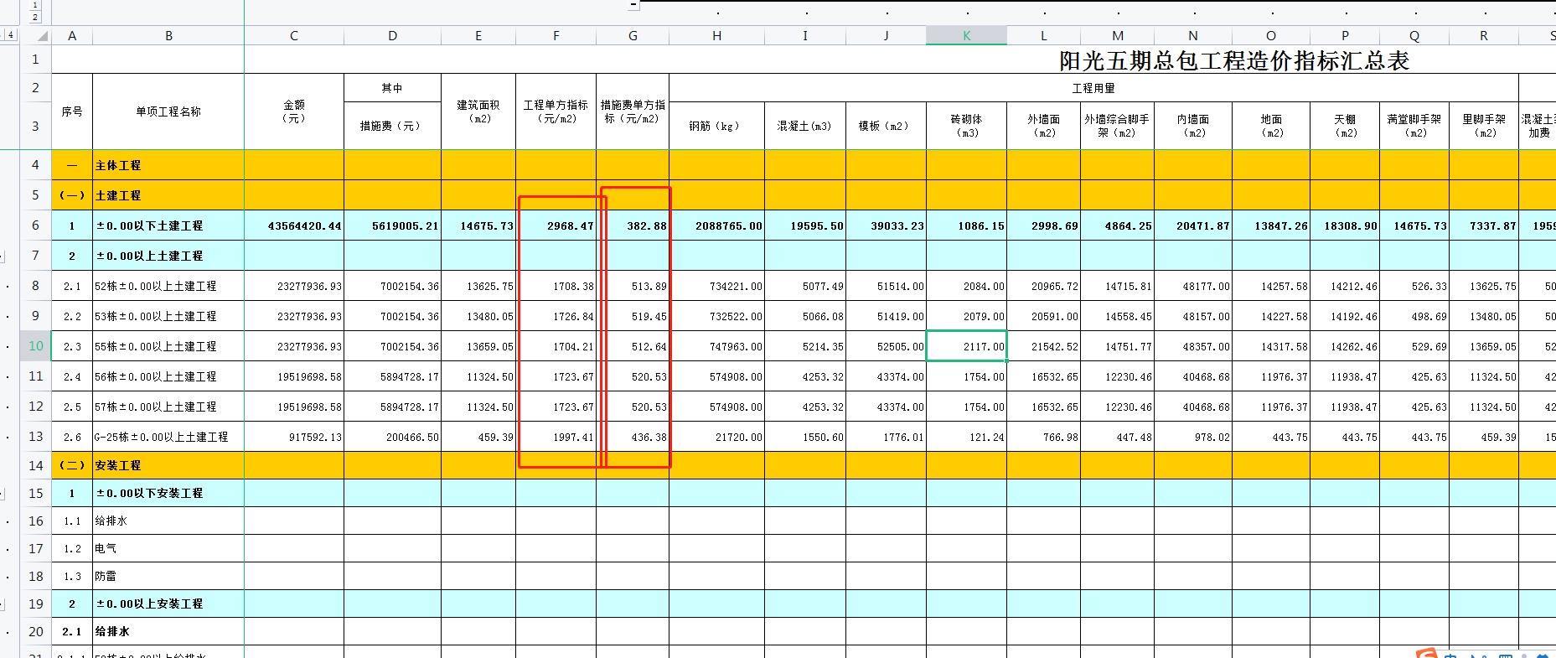Select column H header

coord(716,35)
